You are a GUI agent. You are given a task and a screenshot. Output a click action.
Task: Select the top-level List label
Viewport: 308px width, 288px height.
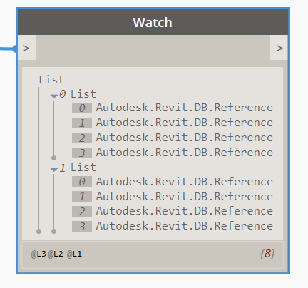tap(51, 80)
